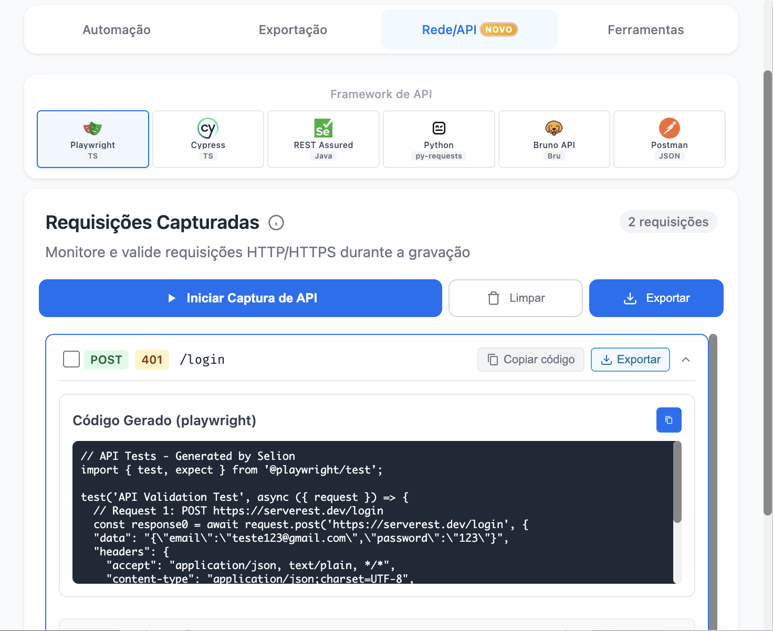The image size is (773, 631).
Task: Click the trash icon in Limpar button
Action: click(x=493, y=298)
